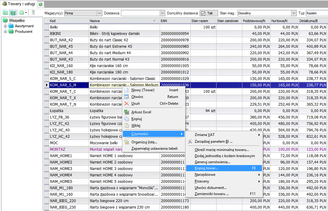
Task: Click the Podstawowa/N column header
Action: coord(256,21)
